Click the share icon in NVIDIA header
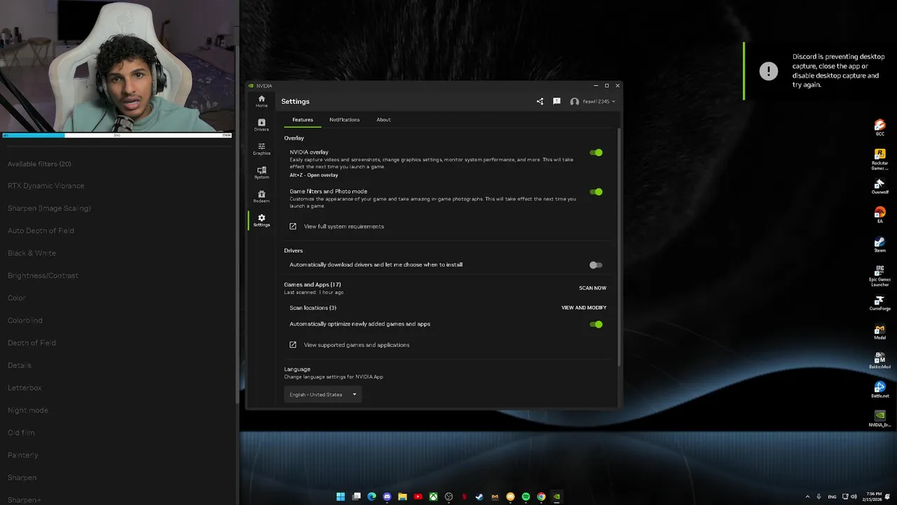The width and height of the screenshot is (897, 505). pos(540,102)
